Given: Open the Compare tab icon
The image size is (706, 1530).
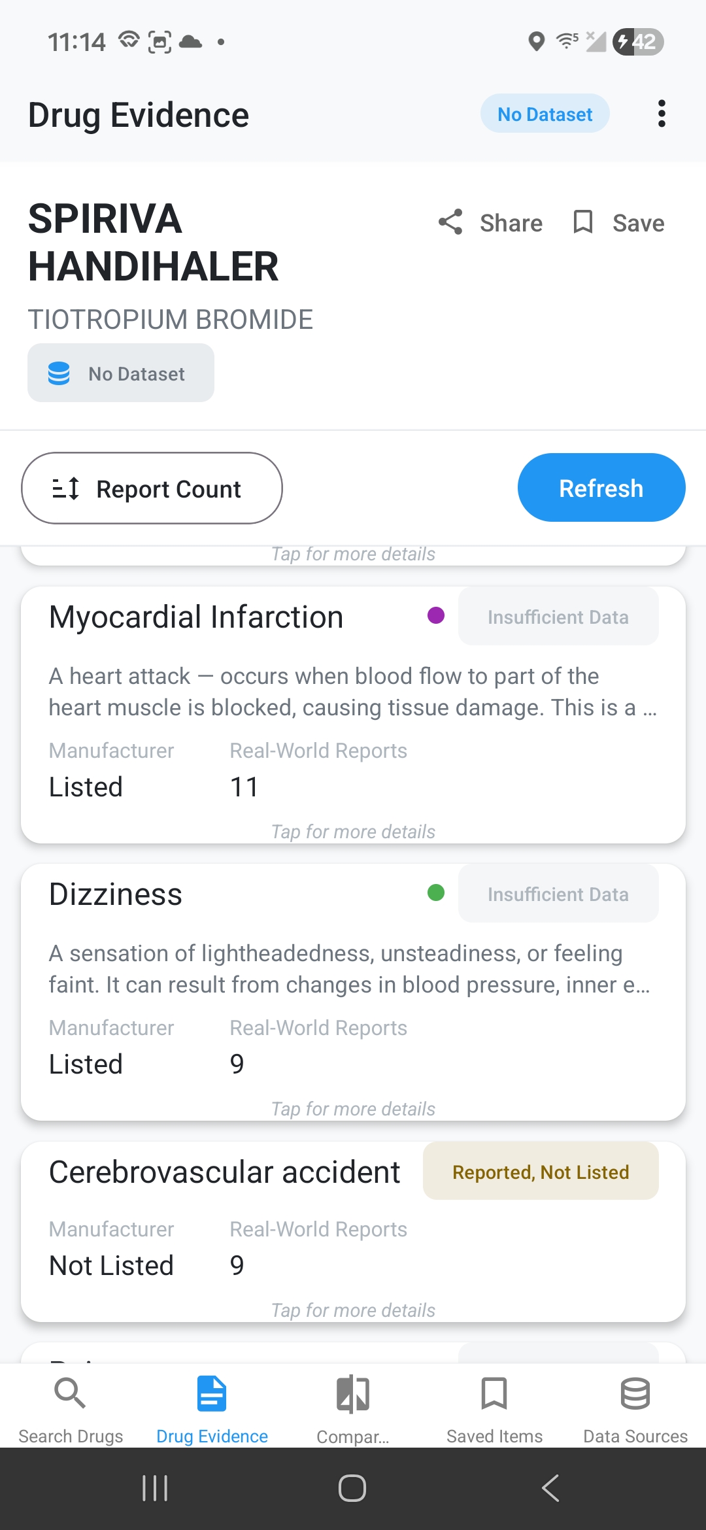Looking at the screenshot, I should 353,1394.
